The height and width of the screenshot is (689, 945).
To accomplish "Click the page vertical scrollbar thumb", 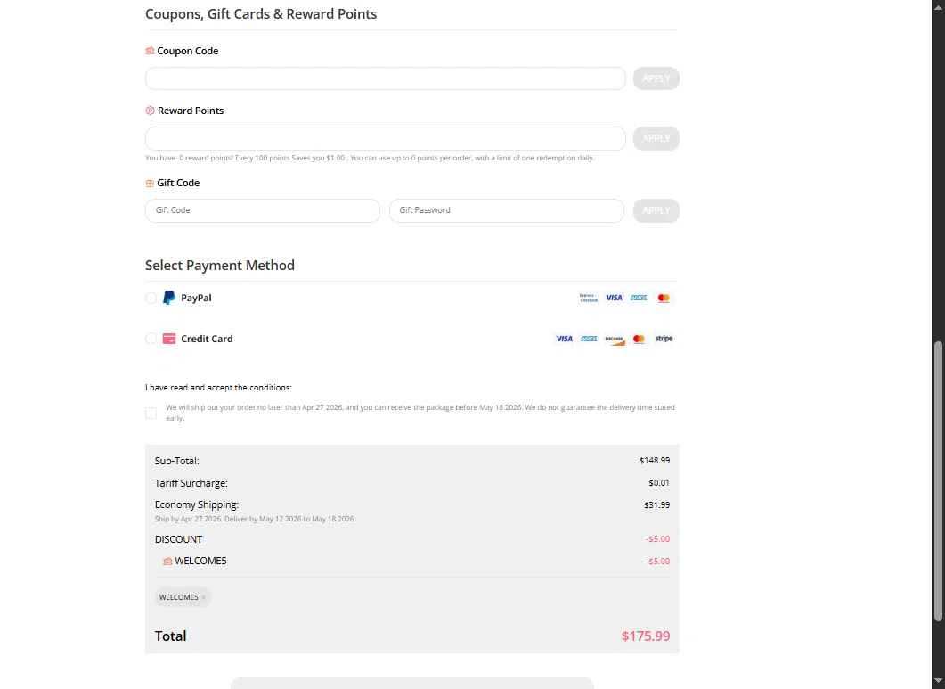I will (x=936, y=481).
